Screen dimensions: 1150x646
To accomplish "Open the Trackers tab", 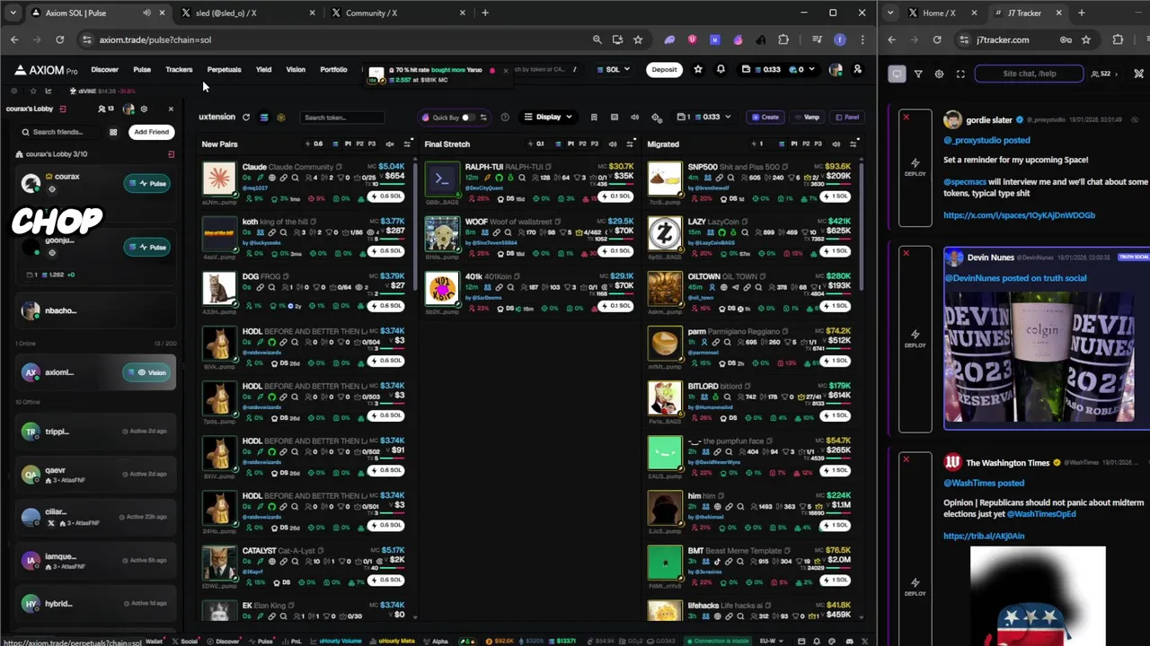I will [179, 69].
